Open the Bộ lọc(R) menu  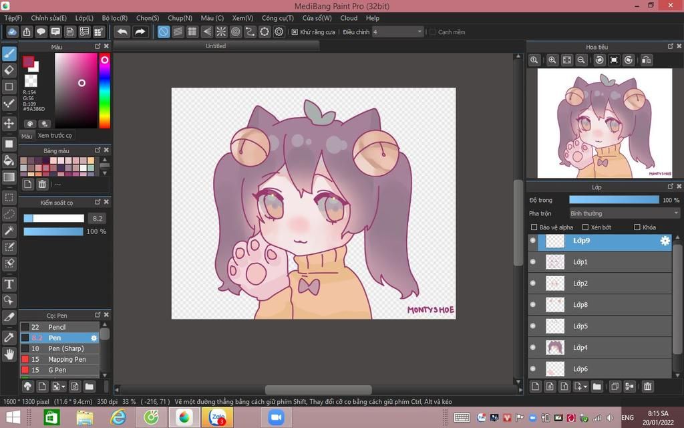click(x=115, y=18)
